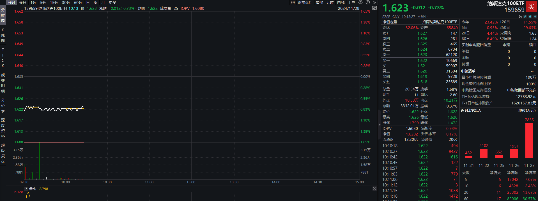Screen dimensions: 538x201
Task: Click the pencil edit icon under the stock code
Action: (x=525, y=17)
